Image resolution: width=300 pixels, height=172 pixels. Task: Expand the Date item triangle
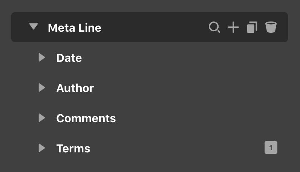(x=42, y=57)
